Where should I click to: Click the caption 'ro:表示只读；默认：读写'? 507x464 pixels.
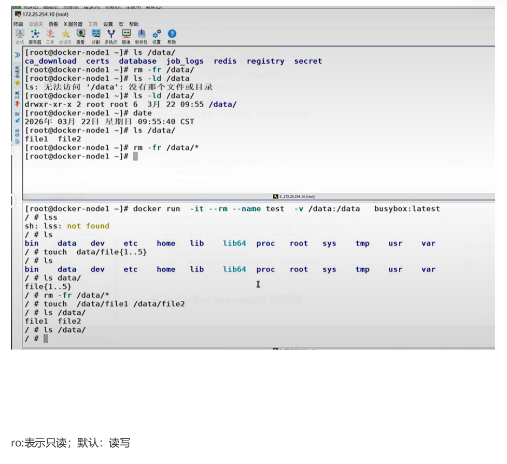71,443
